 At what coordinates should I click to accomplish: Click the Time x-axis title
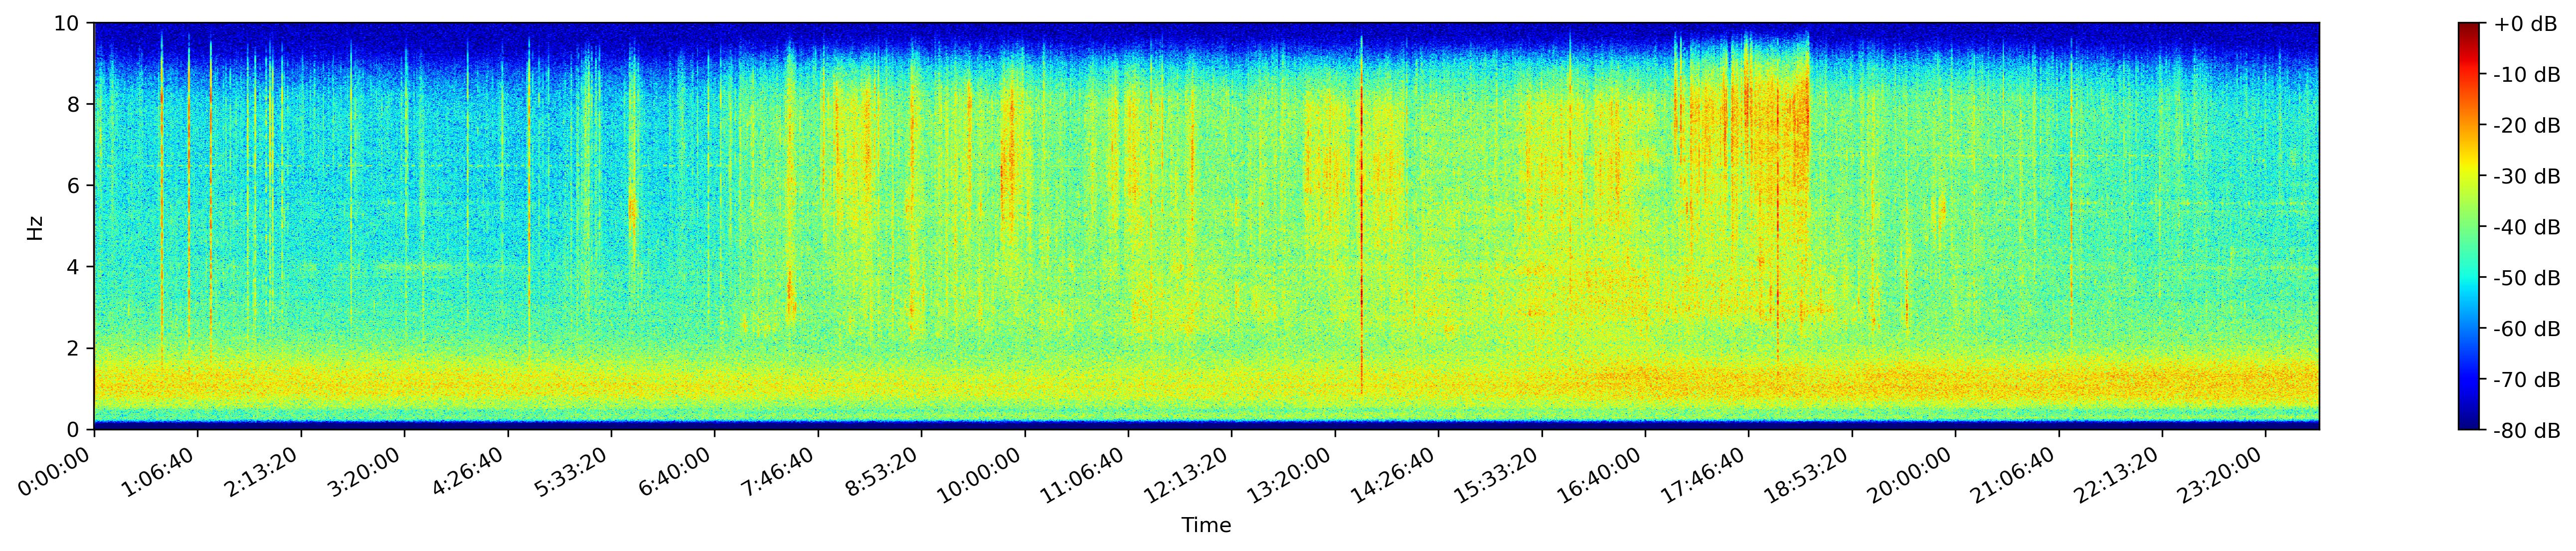point(1206,526)
